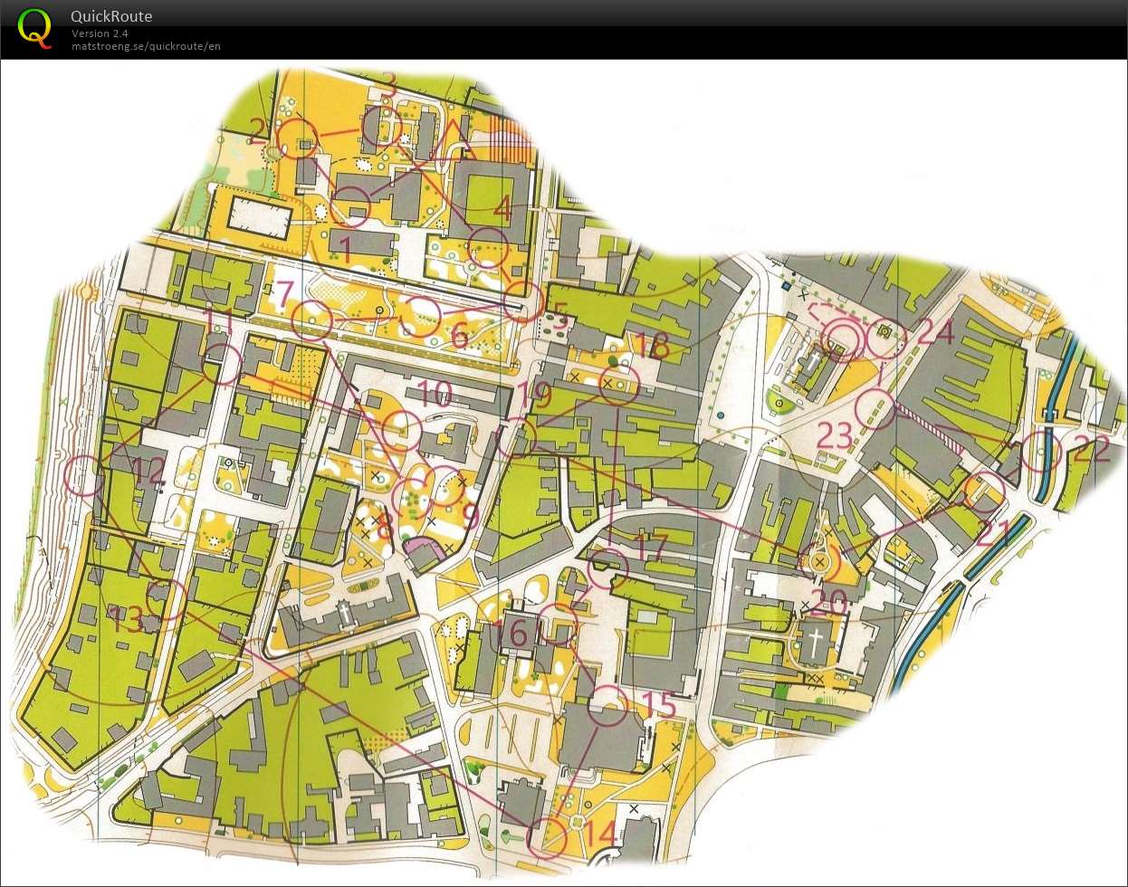Click control circle 14 at the bottom
The height and width of the screenshot is (887, 1128).
(x=546, y=835)
